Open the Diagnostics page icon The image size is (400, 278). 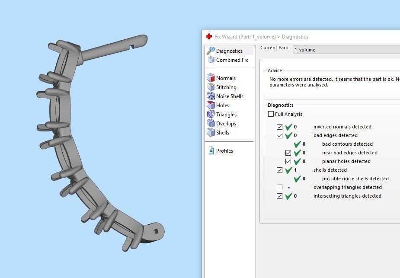click(x=211, y=51)
